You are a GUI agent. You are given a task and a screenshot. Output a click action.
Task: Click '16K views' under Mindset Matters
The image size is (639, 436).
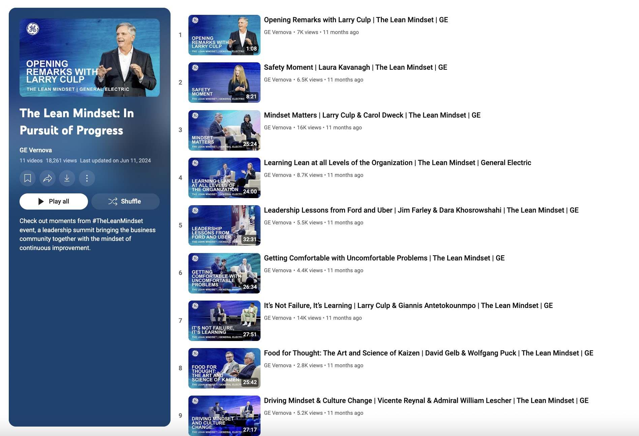(309, 128)
